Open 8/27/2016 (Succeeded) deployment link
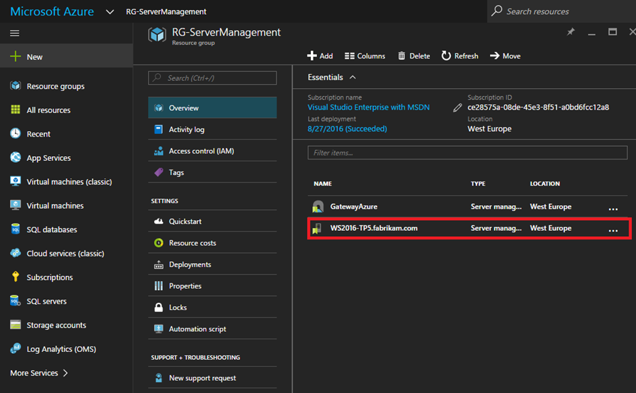Screen dimensions: 636x393 347,129
